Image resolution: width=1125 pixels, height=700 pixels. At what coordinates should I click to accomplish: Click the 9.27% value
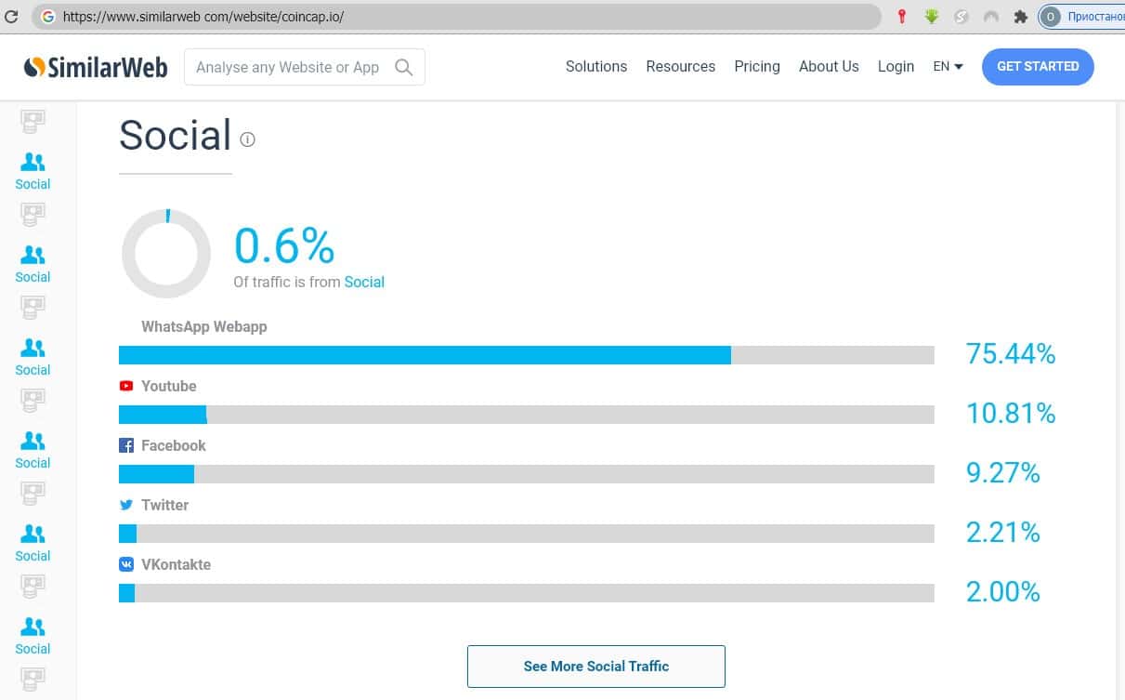pos(1003,473)
